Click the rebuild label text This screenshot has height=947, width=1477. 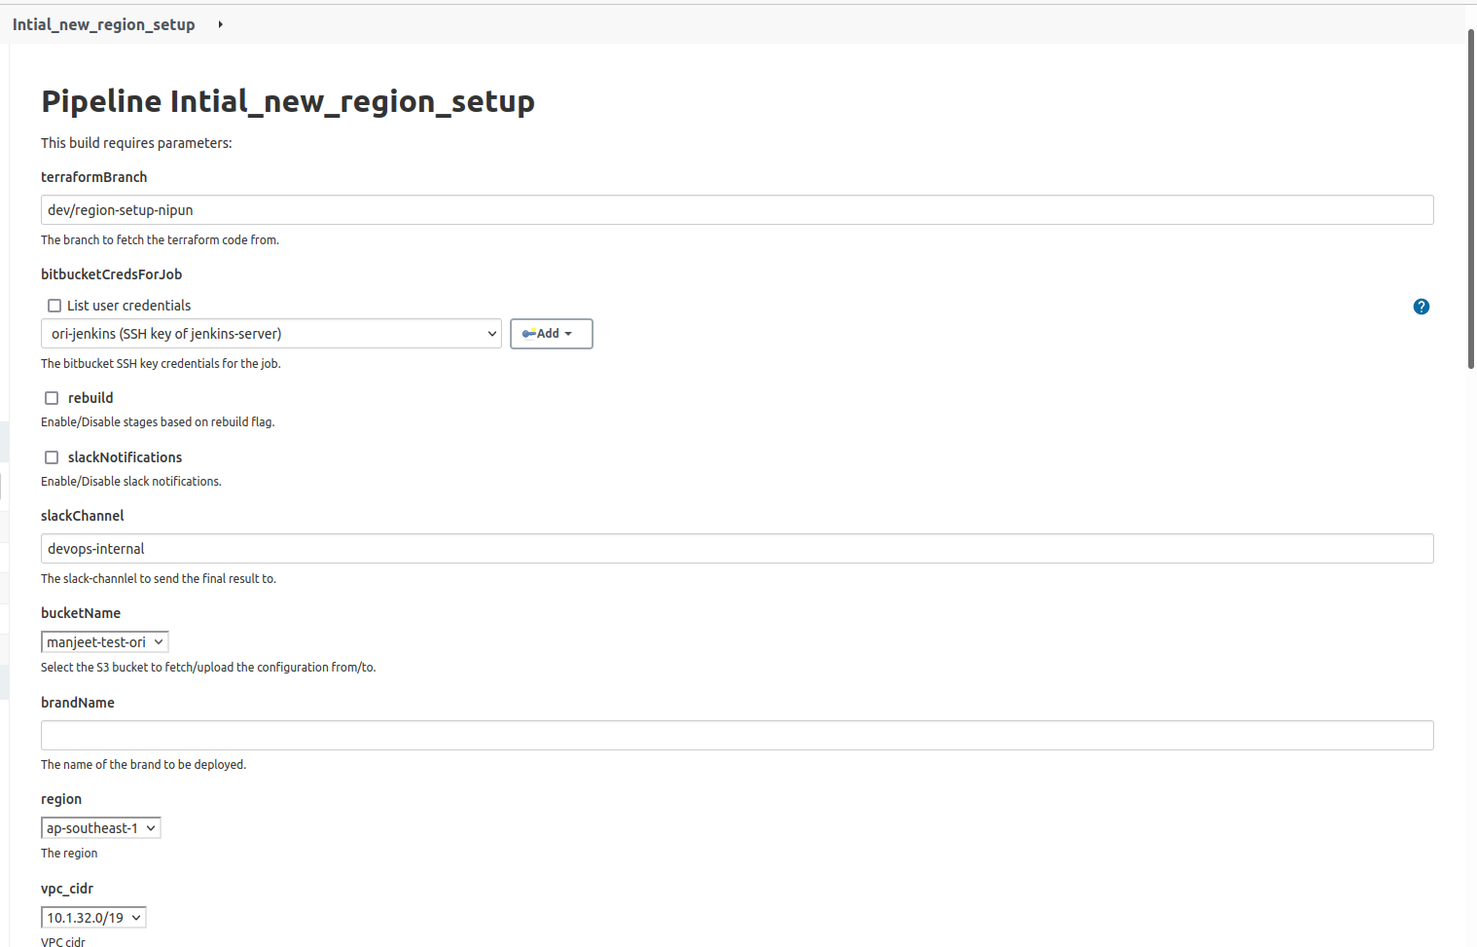point(90,398)
